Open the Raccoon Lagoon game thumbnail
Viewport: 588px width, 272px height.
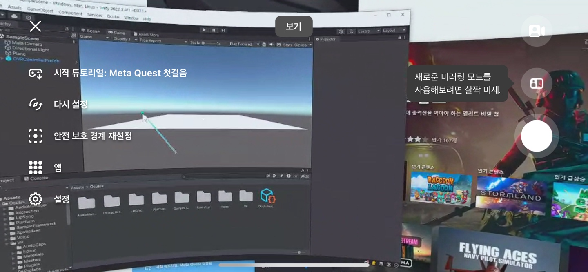[x=441, y=189]
